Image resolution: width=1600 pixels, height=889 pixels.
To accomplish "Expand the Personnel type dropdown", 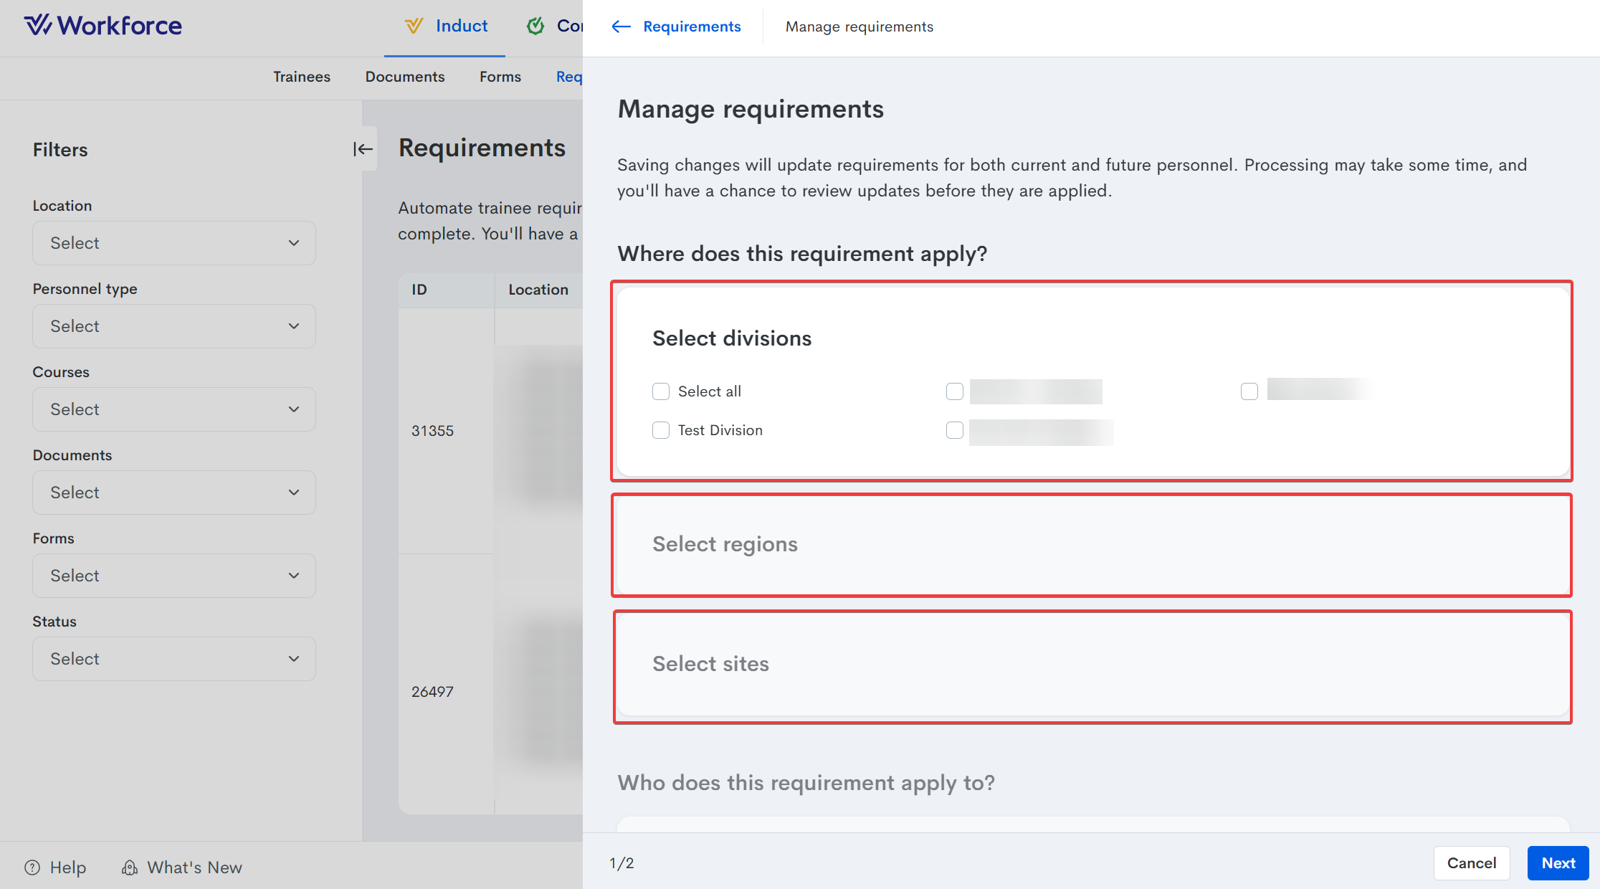I will click(174, 326).
